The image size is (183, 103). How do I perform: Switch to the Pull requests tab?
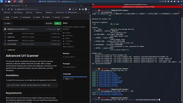coord(25,17)
